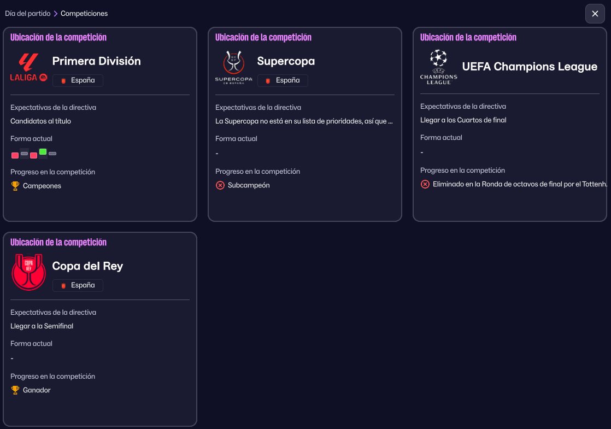Click the Champions League eliminated X icon
This screenshot has height=429, width=611.
coord(425,184)
